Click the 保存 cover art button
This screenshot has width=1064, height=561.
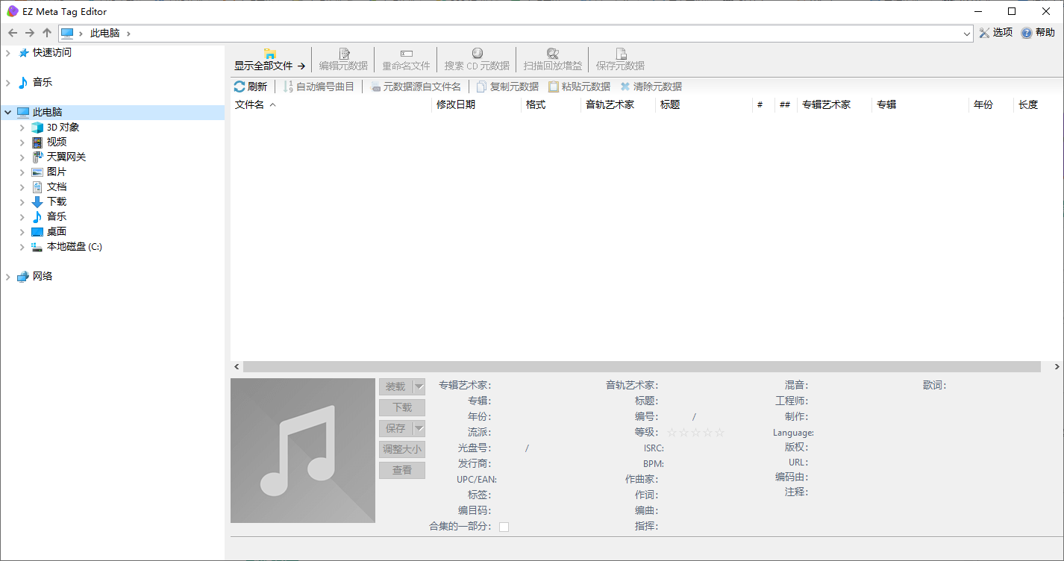[395, 428]
